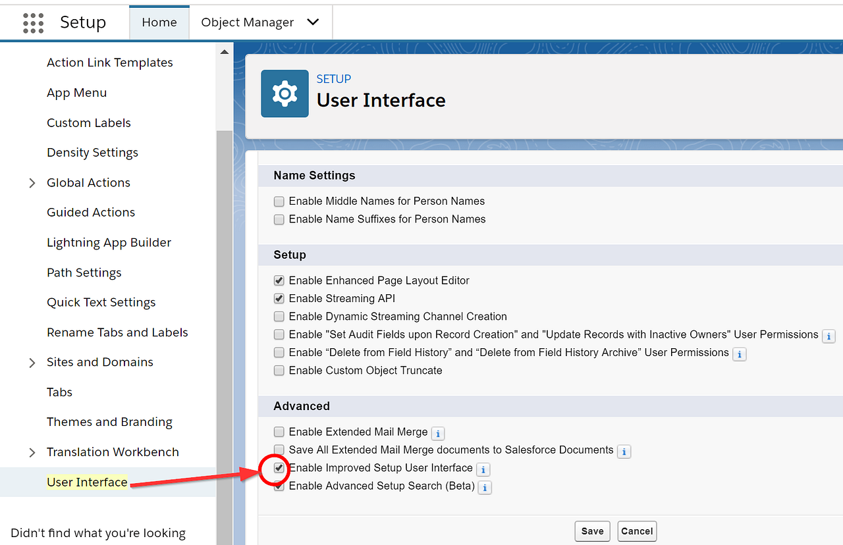Viewport: 843px width, 545px height.
Task: Select User Interface in the sidebar
Action: [x=87, y=482]
